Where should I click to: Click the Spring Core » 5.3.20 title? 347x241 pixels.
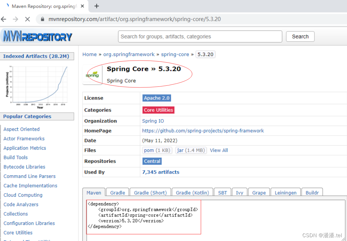click(144, 69)
